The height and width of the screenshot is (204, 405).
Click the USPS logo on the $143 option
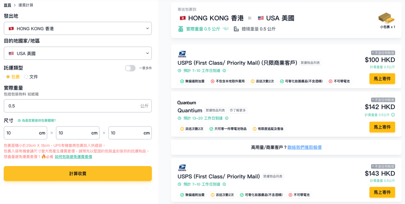tap(182, 168)
